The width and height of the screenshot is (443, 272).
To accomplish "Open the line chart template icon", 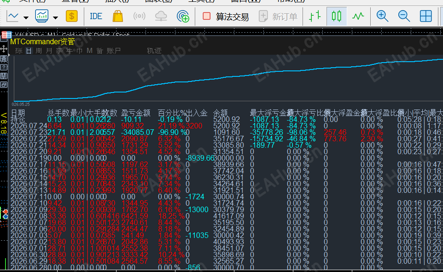I will point(12,17).
